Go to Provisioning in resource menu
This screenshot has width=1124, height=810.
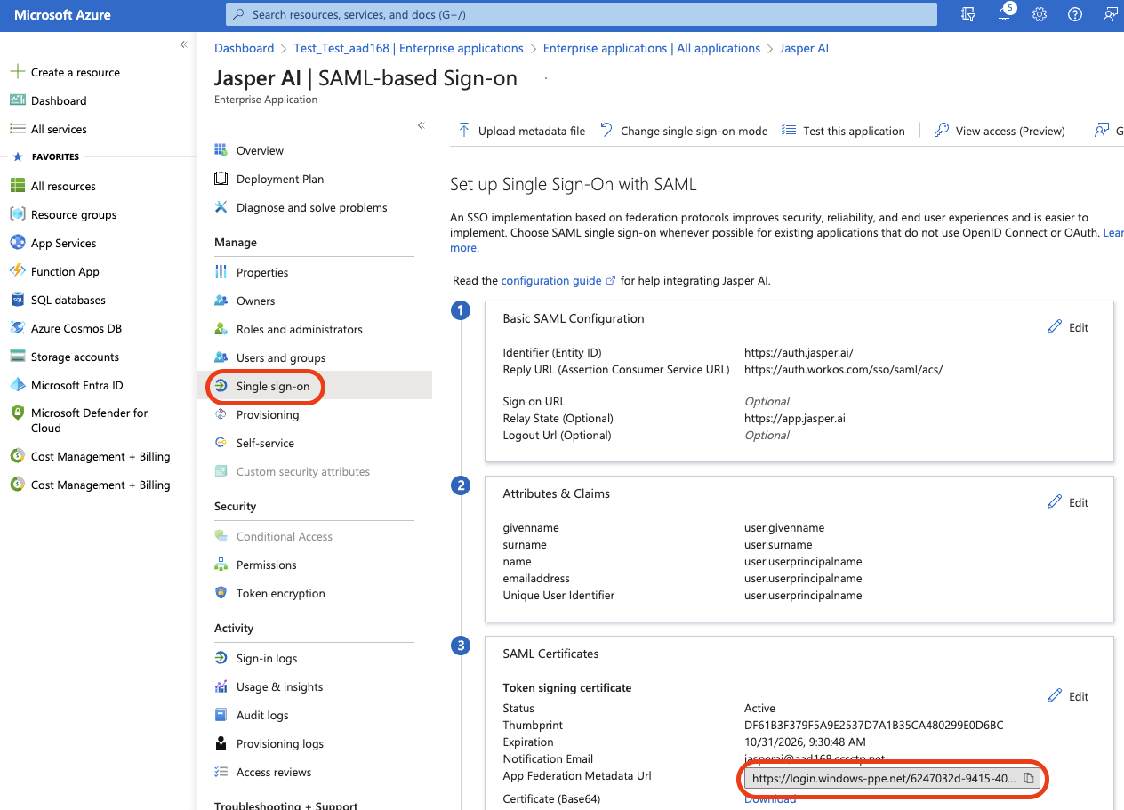coord(267,415)
